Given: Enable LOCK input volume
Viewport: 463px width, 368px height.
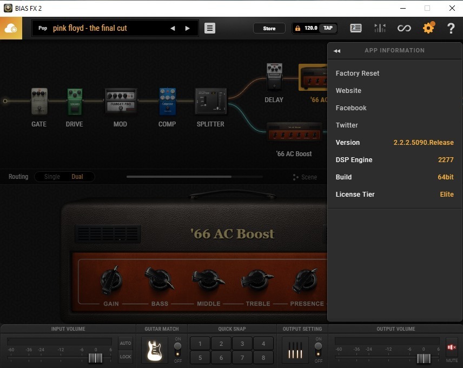Looking at the screenshot, I should (125, 357).
